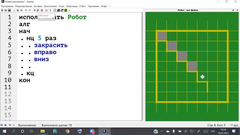Click the word 'закрасить' in line 5

51,45
